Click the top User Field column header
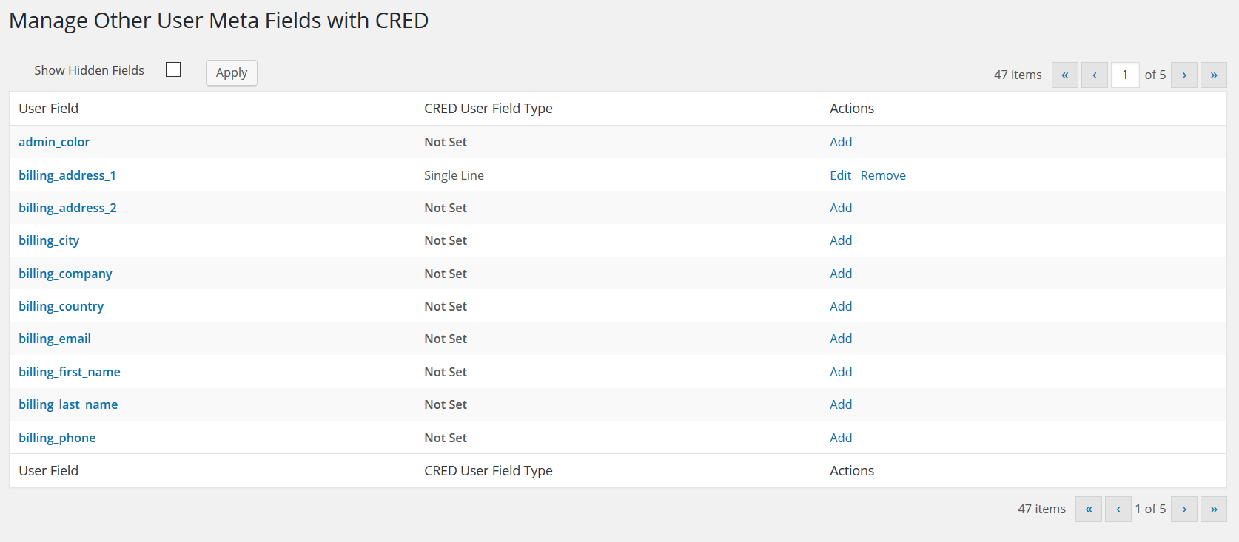 pyautogui.click(x=48, y=109)
